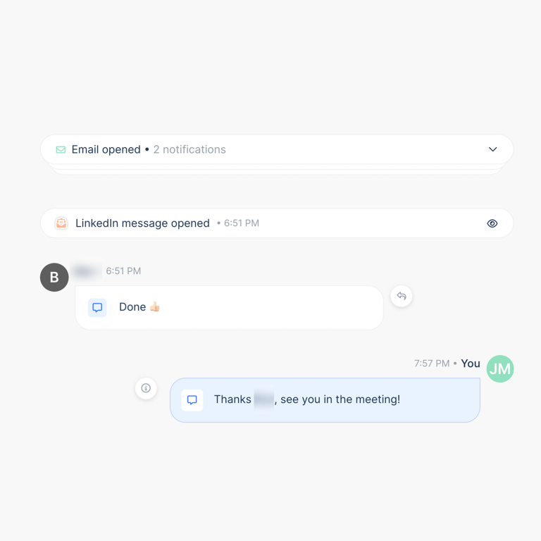The width and height of the screenshot is (541, 541).
Task: Click the "LinkedIn message opened" label
Action: point(142,223)
